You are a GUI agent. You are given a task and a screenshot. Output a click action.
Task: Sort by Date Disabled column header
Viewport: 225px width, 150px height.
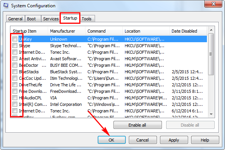(188, 31)
